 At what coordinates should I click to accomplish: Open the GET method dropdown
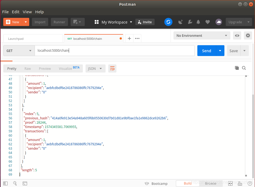(x=19, y=51)
